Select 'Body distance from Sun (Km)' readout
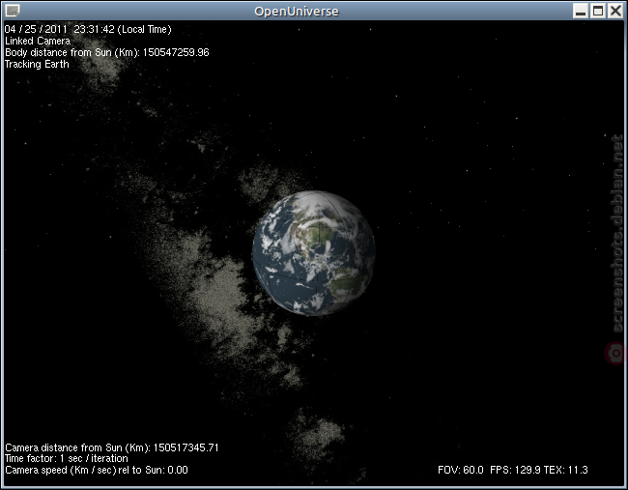The width and height of the screenshot is (628, 490). point(107,52)
